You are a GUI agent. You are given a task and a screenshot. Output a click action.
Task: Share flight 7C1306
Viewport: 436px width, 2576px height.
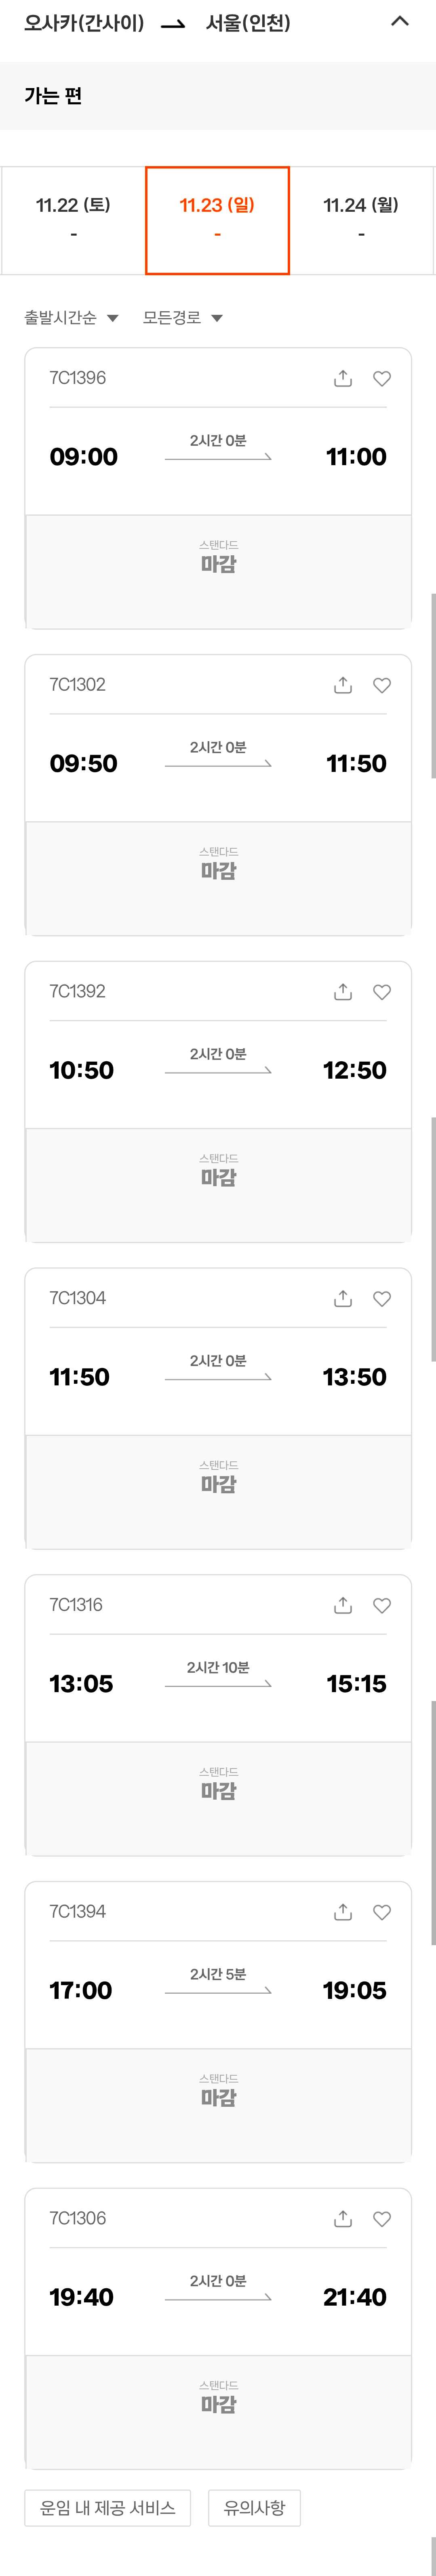343,2219
